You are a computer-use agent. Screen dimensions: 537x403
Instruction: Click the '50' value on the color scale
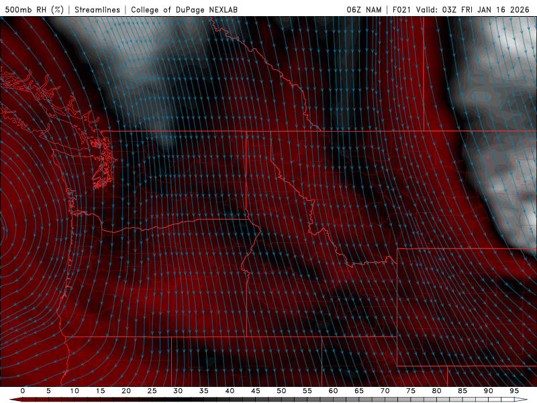click(x=281, y=391)
